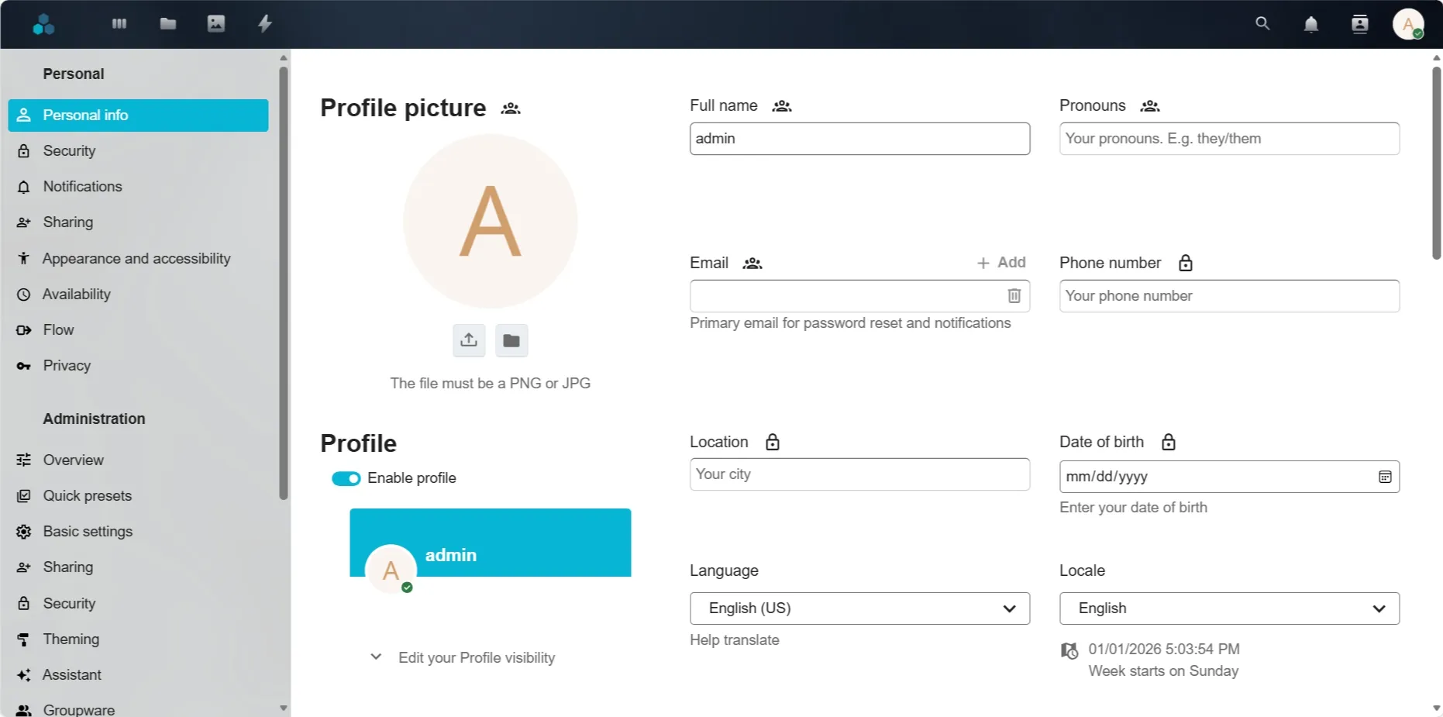Click into the Your city location field
The width and height of the screenshot is (1443, 717).
coord(859,474)
